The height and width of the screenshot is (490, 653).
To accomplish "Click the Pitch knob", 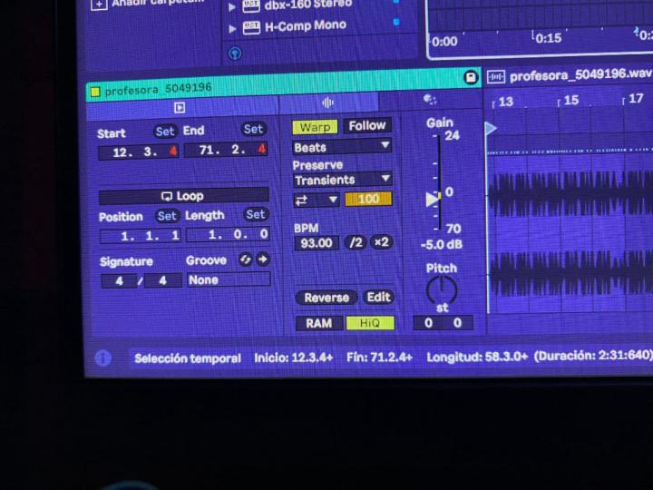I will point(442,289).
